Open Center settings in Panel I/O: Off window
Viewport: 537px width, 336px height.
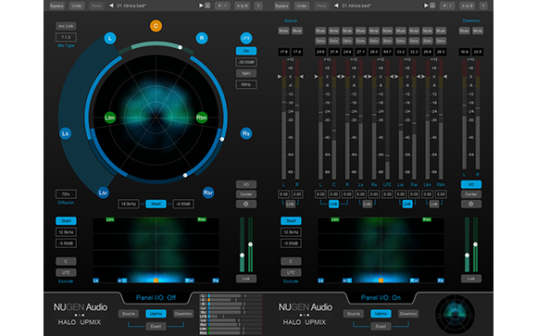click(246, 194)
